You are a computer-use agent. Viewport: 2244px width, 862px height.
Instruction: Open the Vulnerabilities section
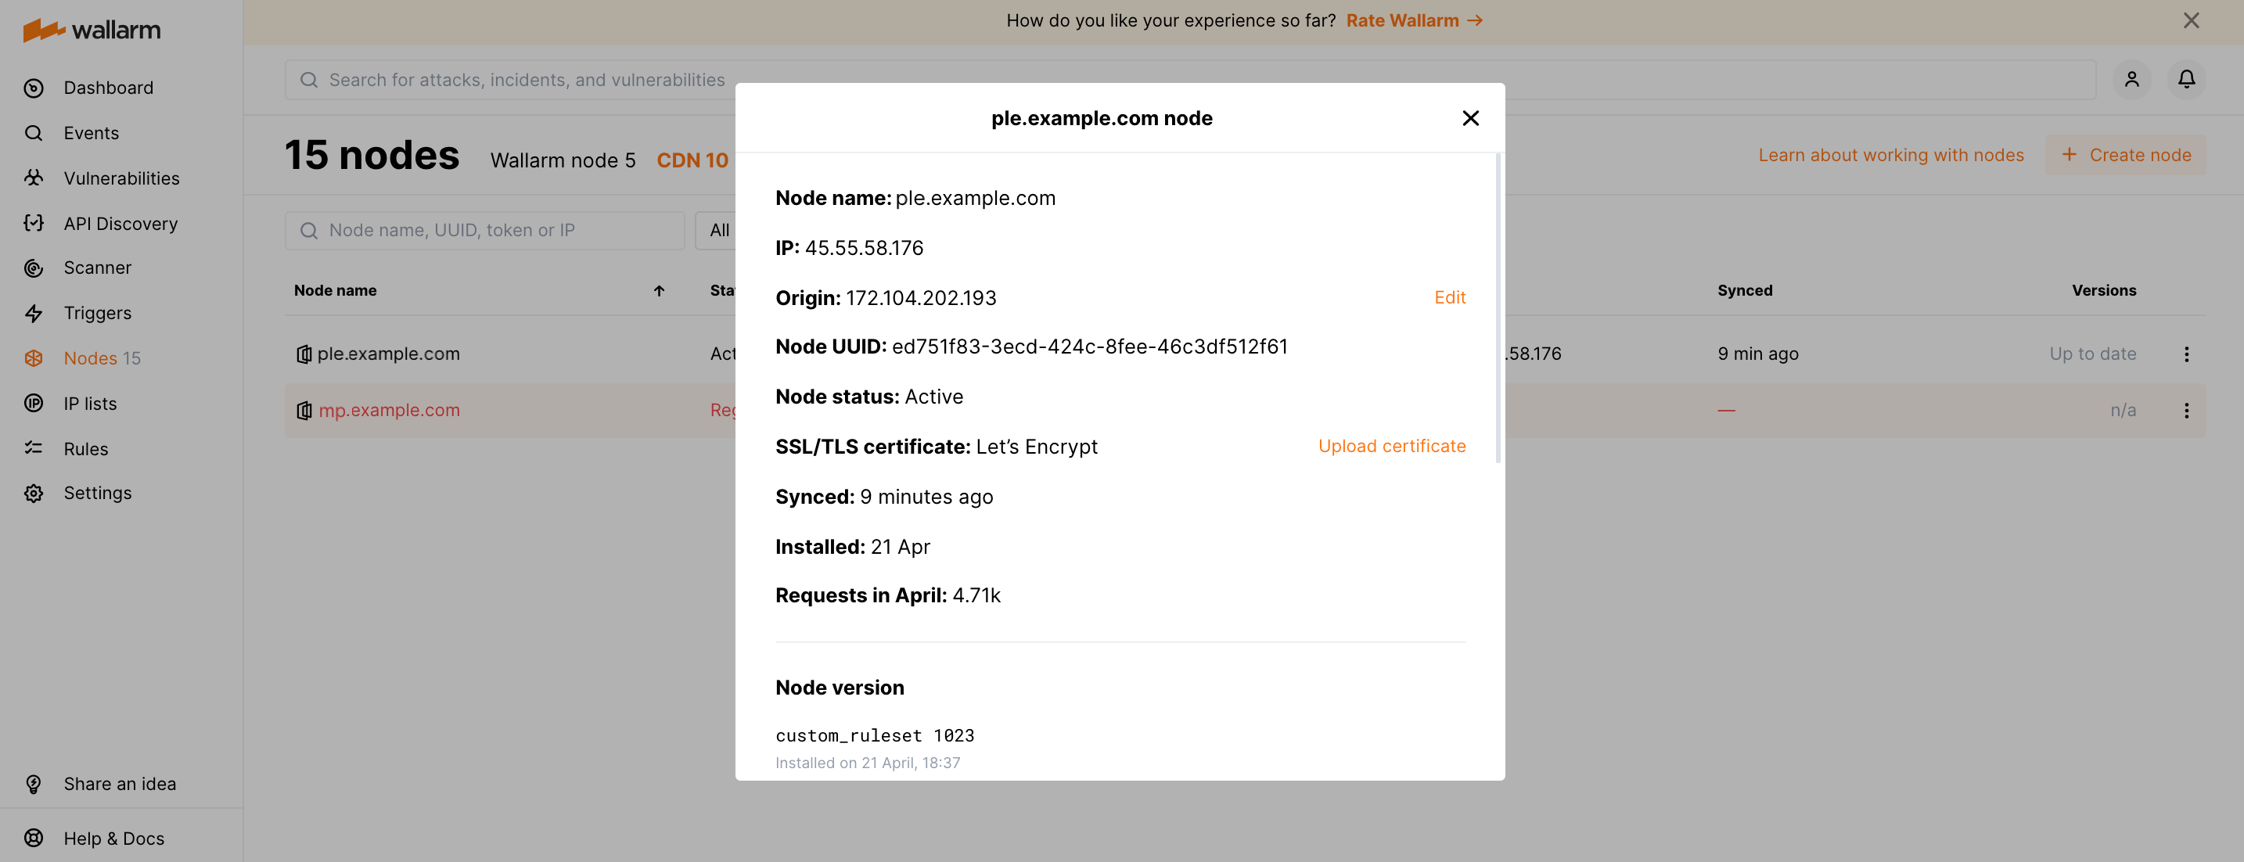point(33,178)
